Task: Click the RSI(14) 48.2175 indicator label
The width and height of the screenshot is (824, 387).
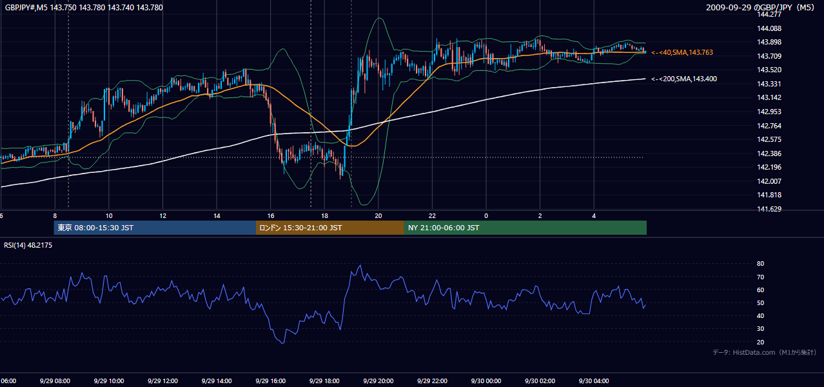Action: 28,245
